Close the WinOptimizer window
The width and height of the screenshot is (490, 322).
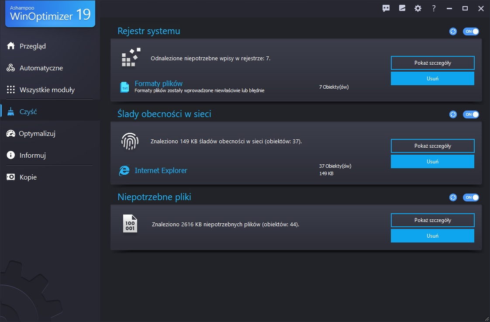click(x=481, y=8)
